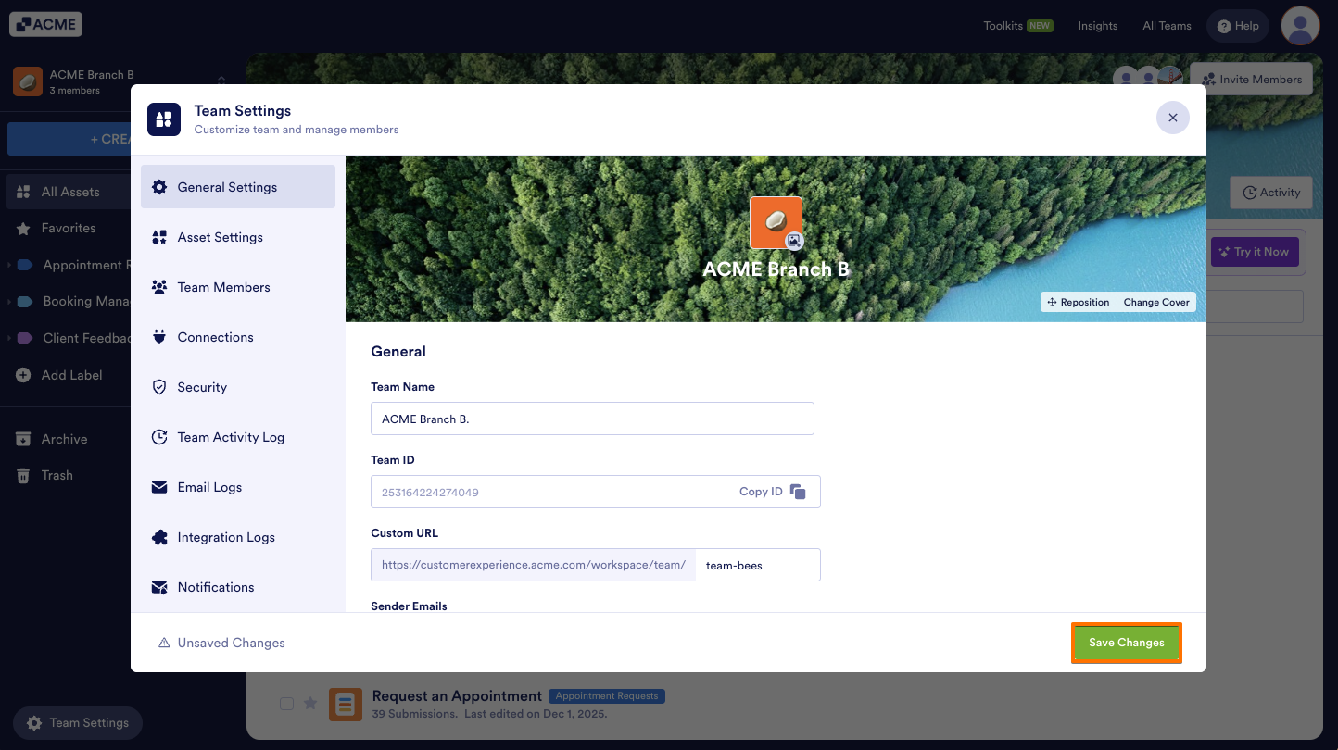
Task: Click Save Changes button
Action: [x=1127, y=643]
